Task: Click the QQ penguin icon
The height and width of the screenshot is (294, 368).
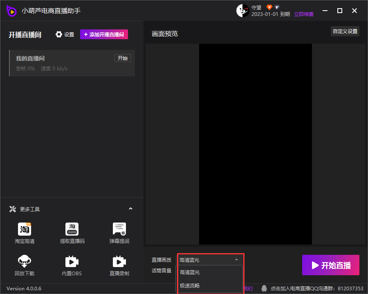Action: click(265, 288)
